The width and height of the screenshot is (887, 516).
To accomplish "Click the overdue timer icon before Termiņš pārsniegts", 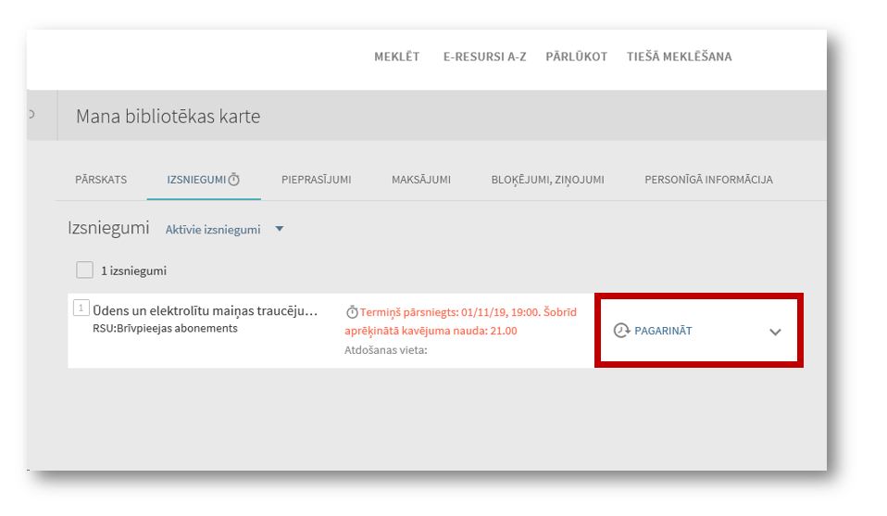I will [352, 312].
